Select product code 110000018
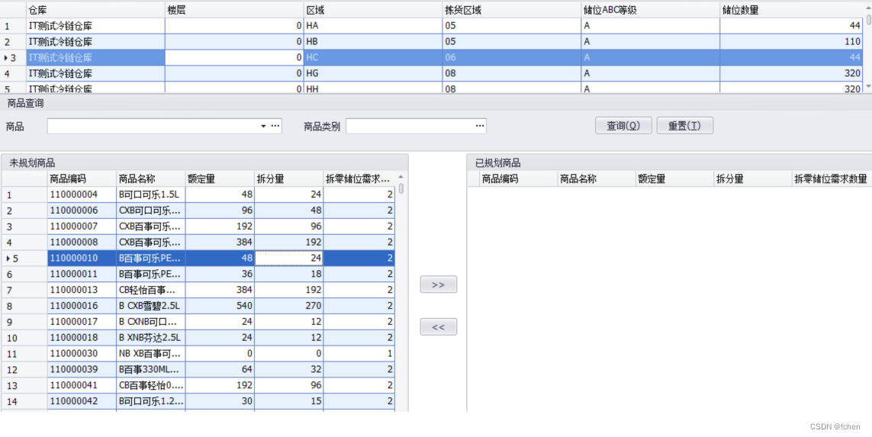872x437 pixels. click(82, 338)
